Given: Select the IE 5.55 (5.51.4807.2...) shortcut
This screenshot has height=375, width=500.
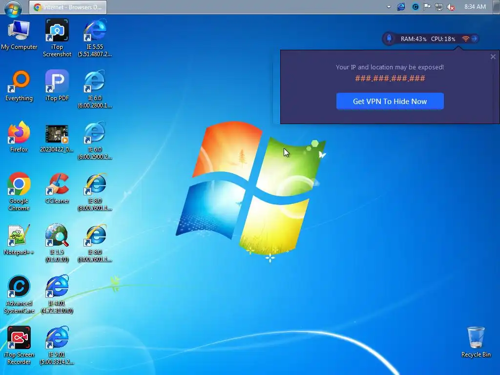Looking at the screenshot, I should (95, 38).
